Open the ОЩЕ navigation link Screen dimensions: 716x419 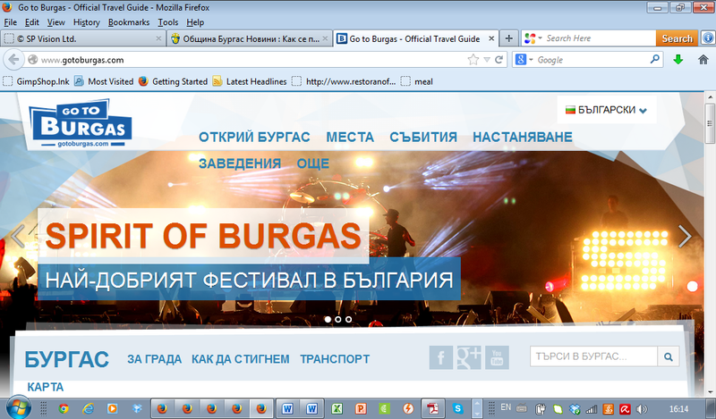(312, 163)
